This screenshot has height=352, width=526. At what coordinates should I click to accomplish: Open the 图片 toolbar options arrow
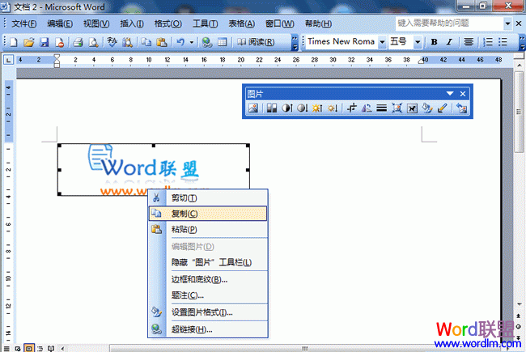450,94
